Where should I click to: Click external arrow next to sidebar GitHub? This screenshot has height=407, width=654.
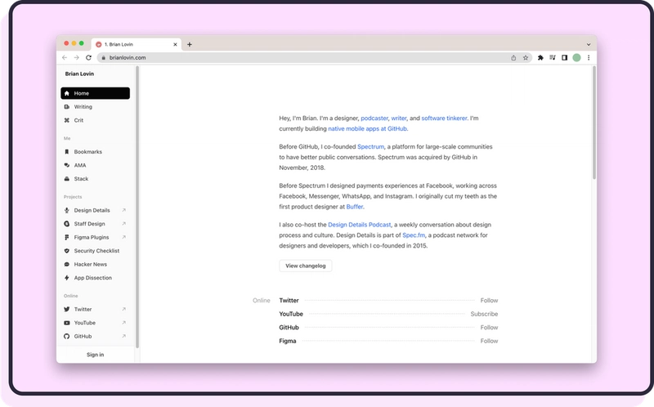point(124,336)
